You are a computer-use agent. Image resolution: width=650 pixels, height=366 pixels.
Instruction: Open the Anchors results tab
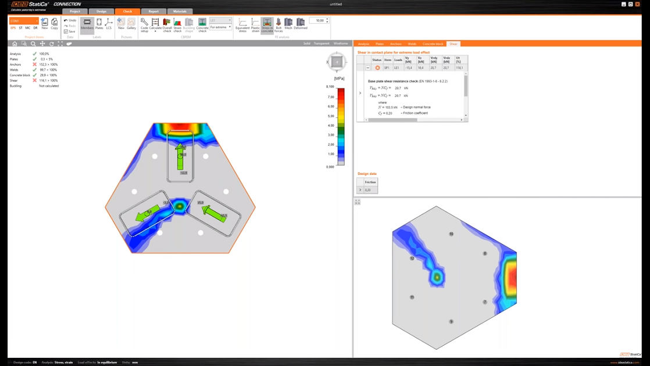pos(396,44)
